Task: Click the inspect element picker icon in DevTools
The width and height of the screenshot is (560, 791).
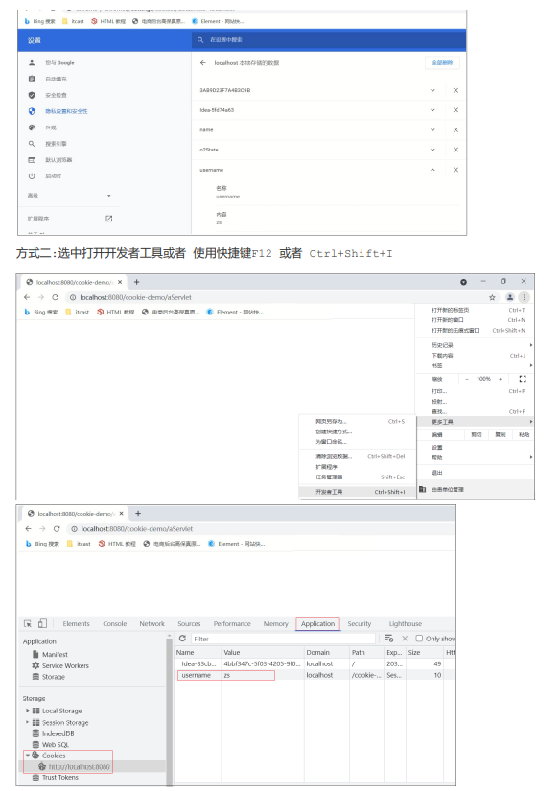Action: (x=28, y=623)
